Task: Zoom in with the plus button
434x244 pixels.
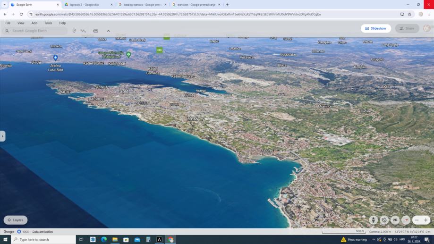Action: (x=426, y=220)
